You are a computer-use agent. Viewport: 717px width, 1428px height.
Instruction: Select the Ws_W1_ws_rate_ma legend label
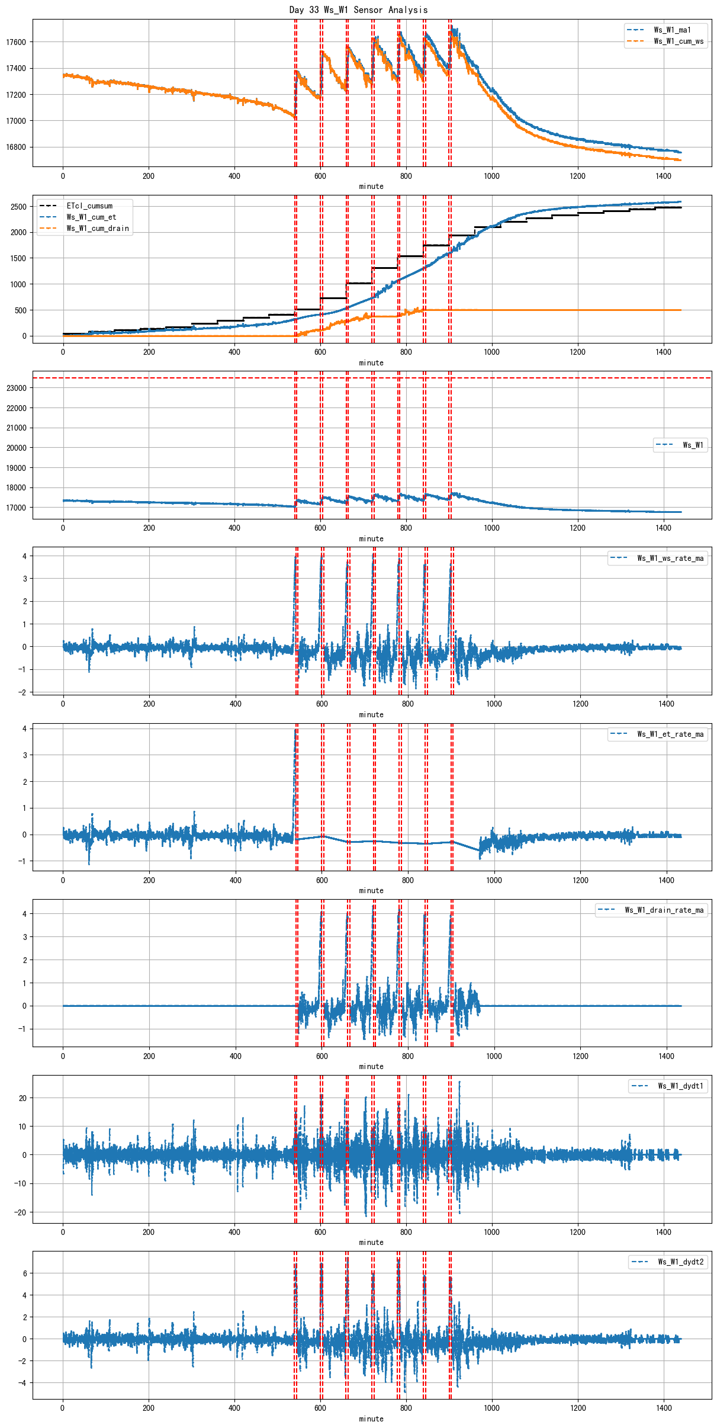670,559
